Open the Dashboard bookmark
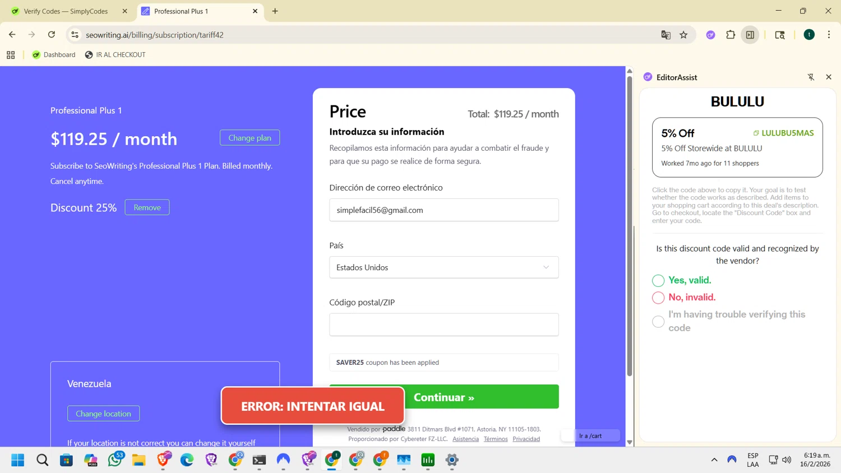 tap(54, 55)
